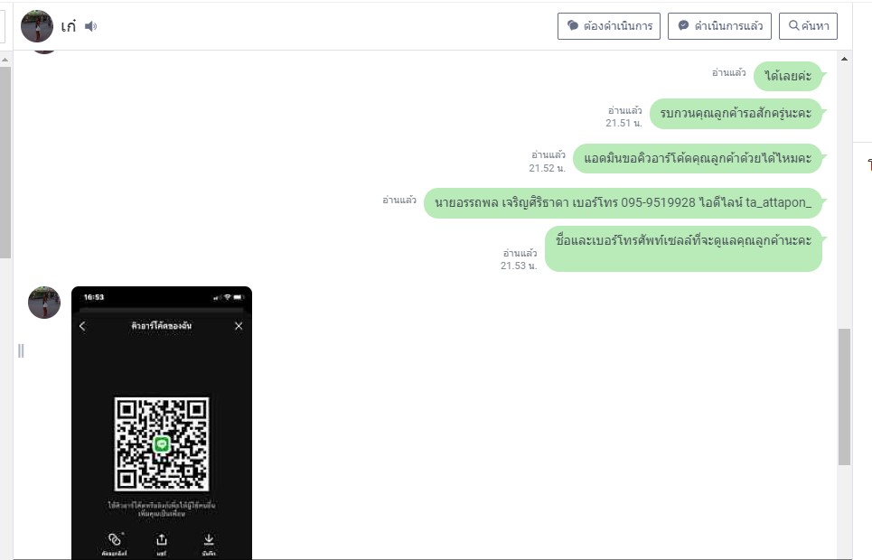Open the contact avatar in the chat header
Viewport: 872px width, 560px height.
(37, 26)
